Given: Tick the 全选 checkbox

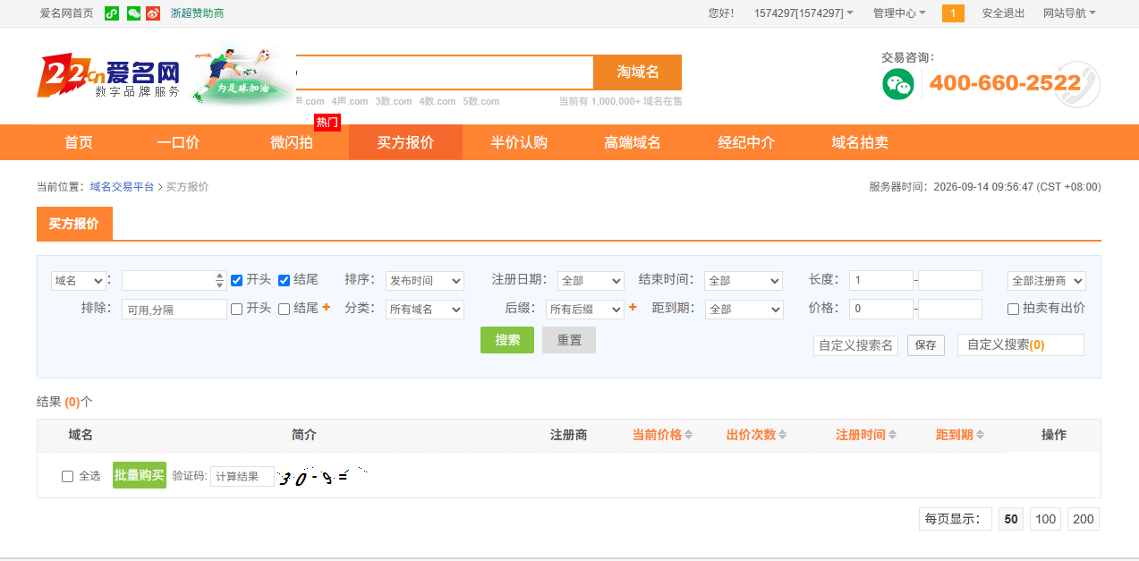Looking at the screenshot, I should [67, 476].
